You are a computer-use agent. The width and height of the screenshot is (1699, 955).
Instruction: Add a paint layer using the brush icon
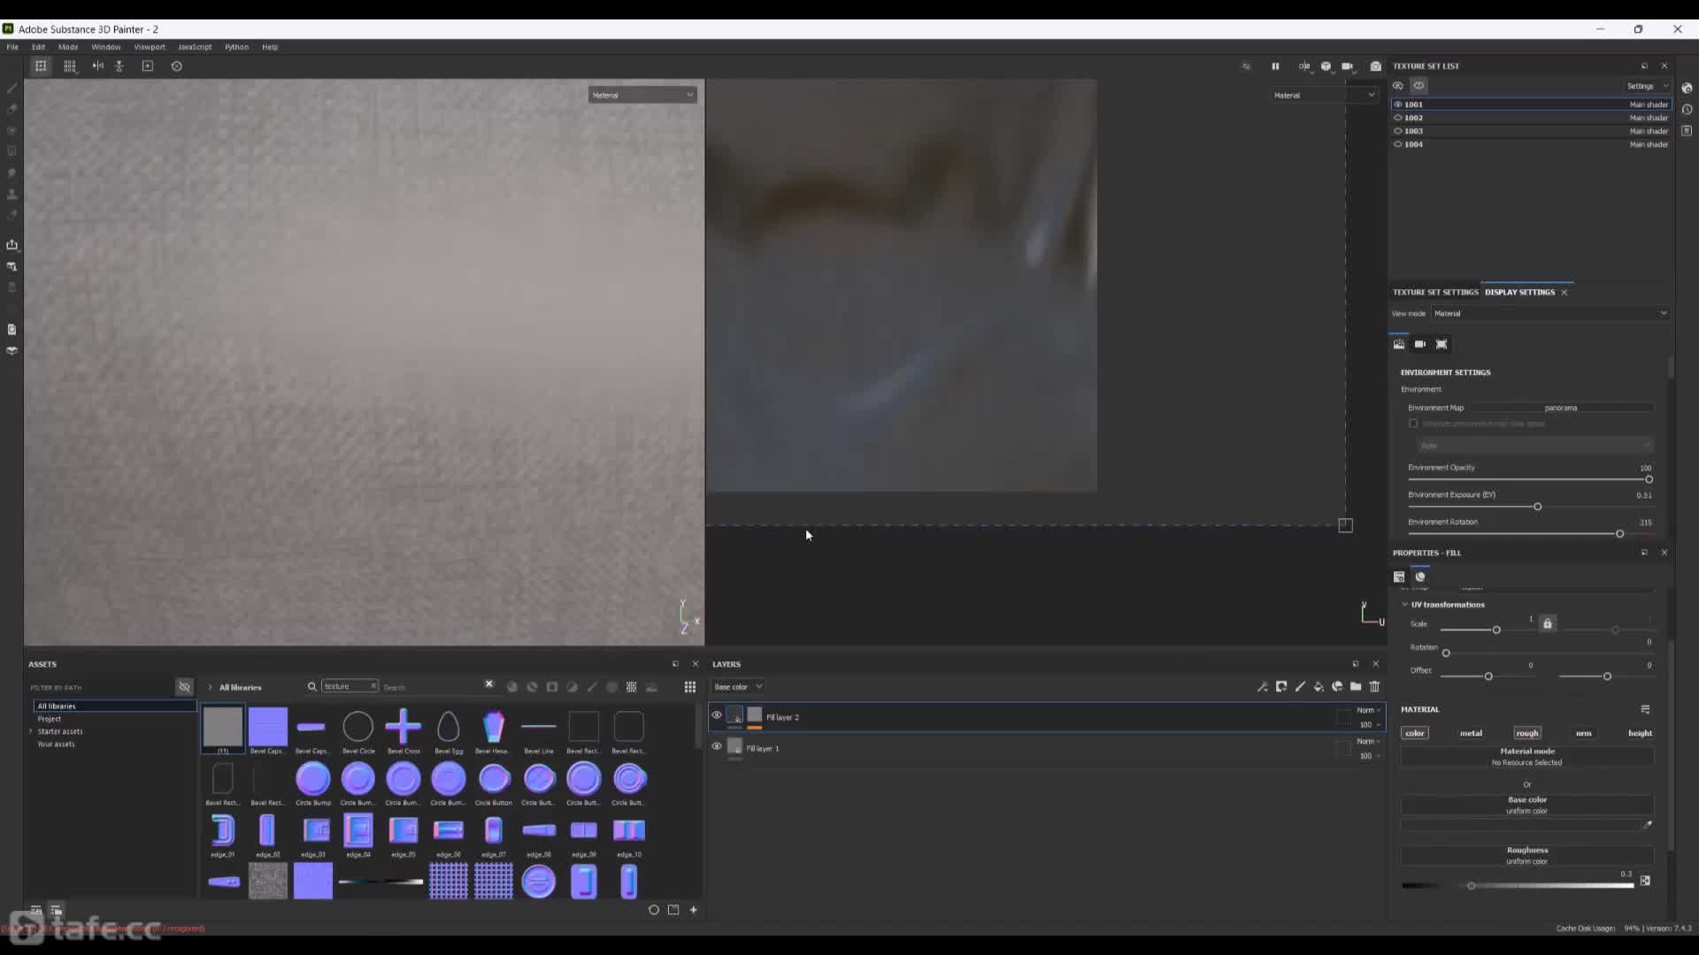[x=1300, y=686]
